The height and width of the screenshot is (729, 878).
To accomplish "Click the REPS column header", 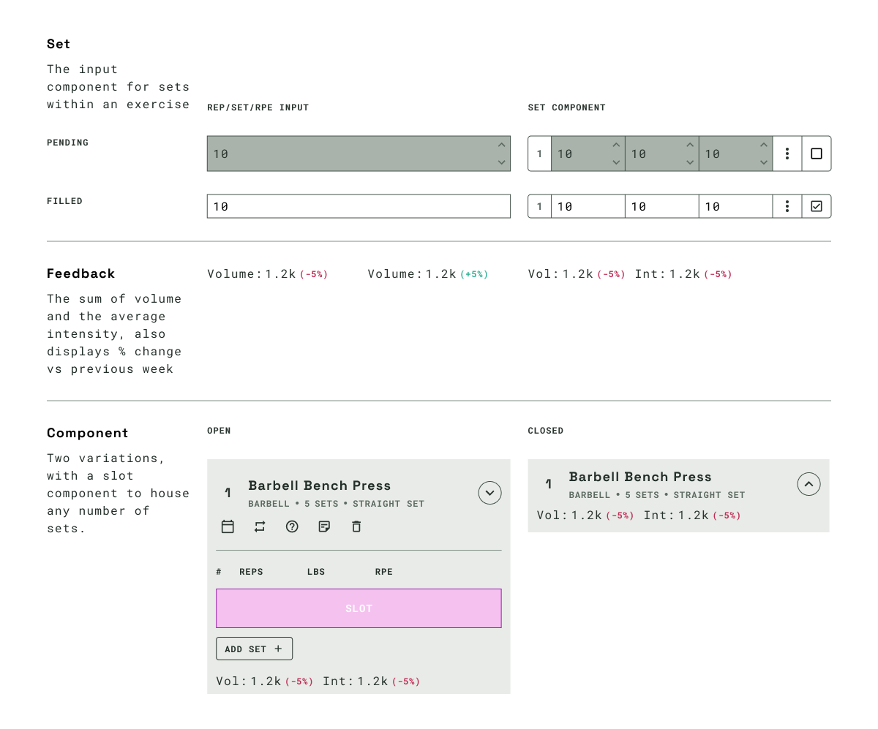I will point(251,572).
